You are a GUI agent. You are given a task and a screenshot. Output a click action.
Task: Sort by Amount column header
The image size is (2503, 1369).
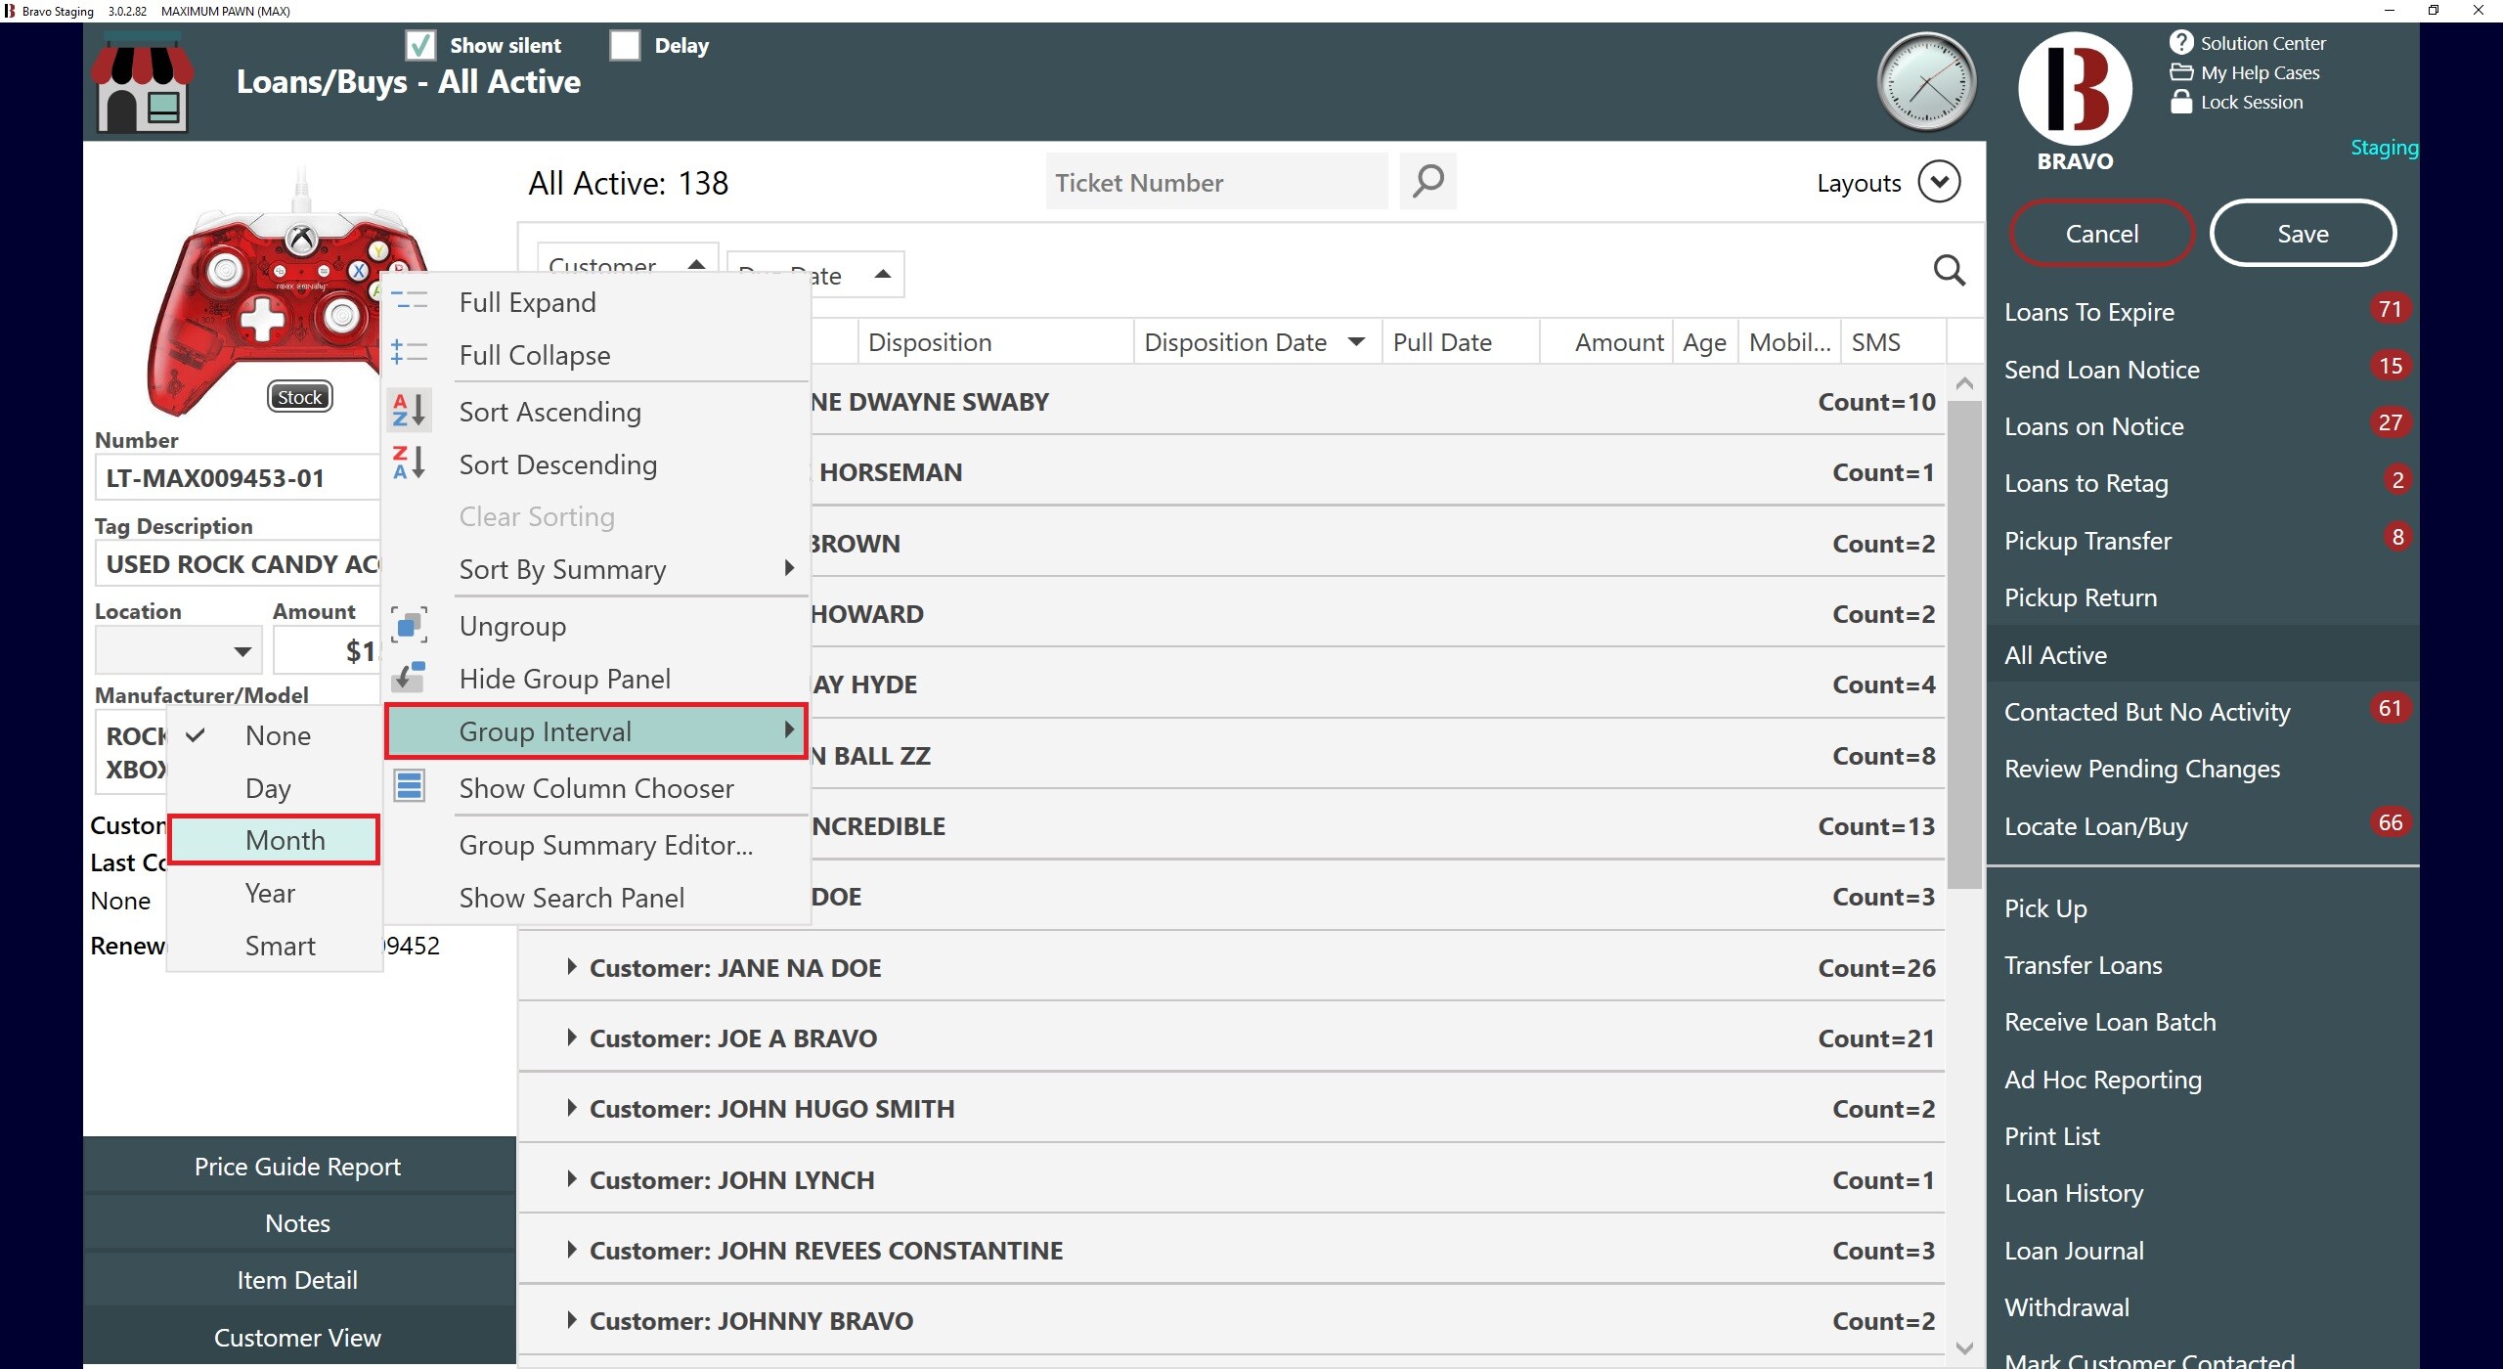[1607, 341]
